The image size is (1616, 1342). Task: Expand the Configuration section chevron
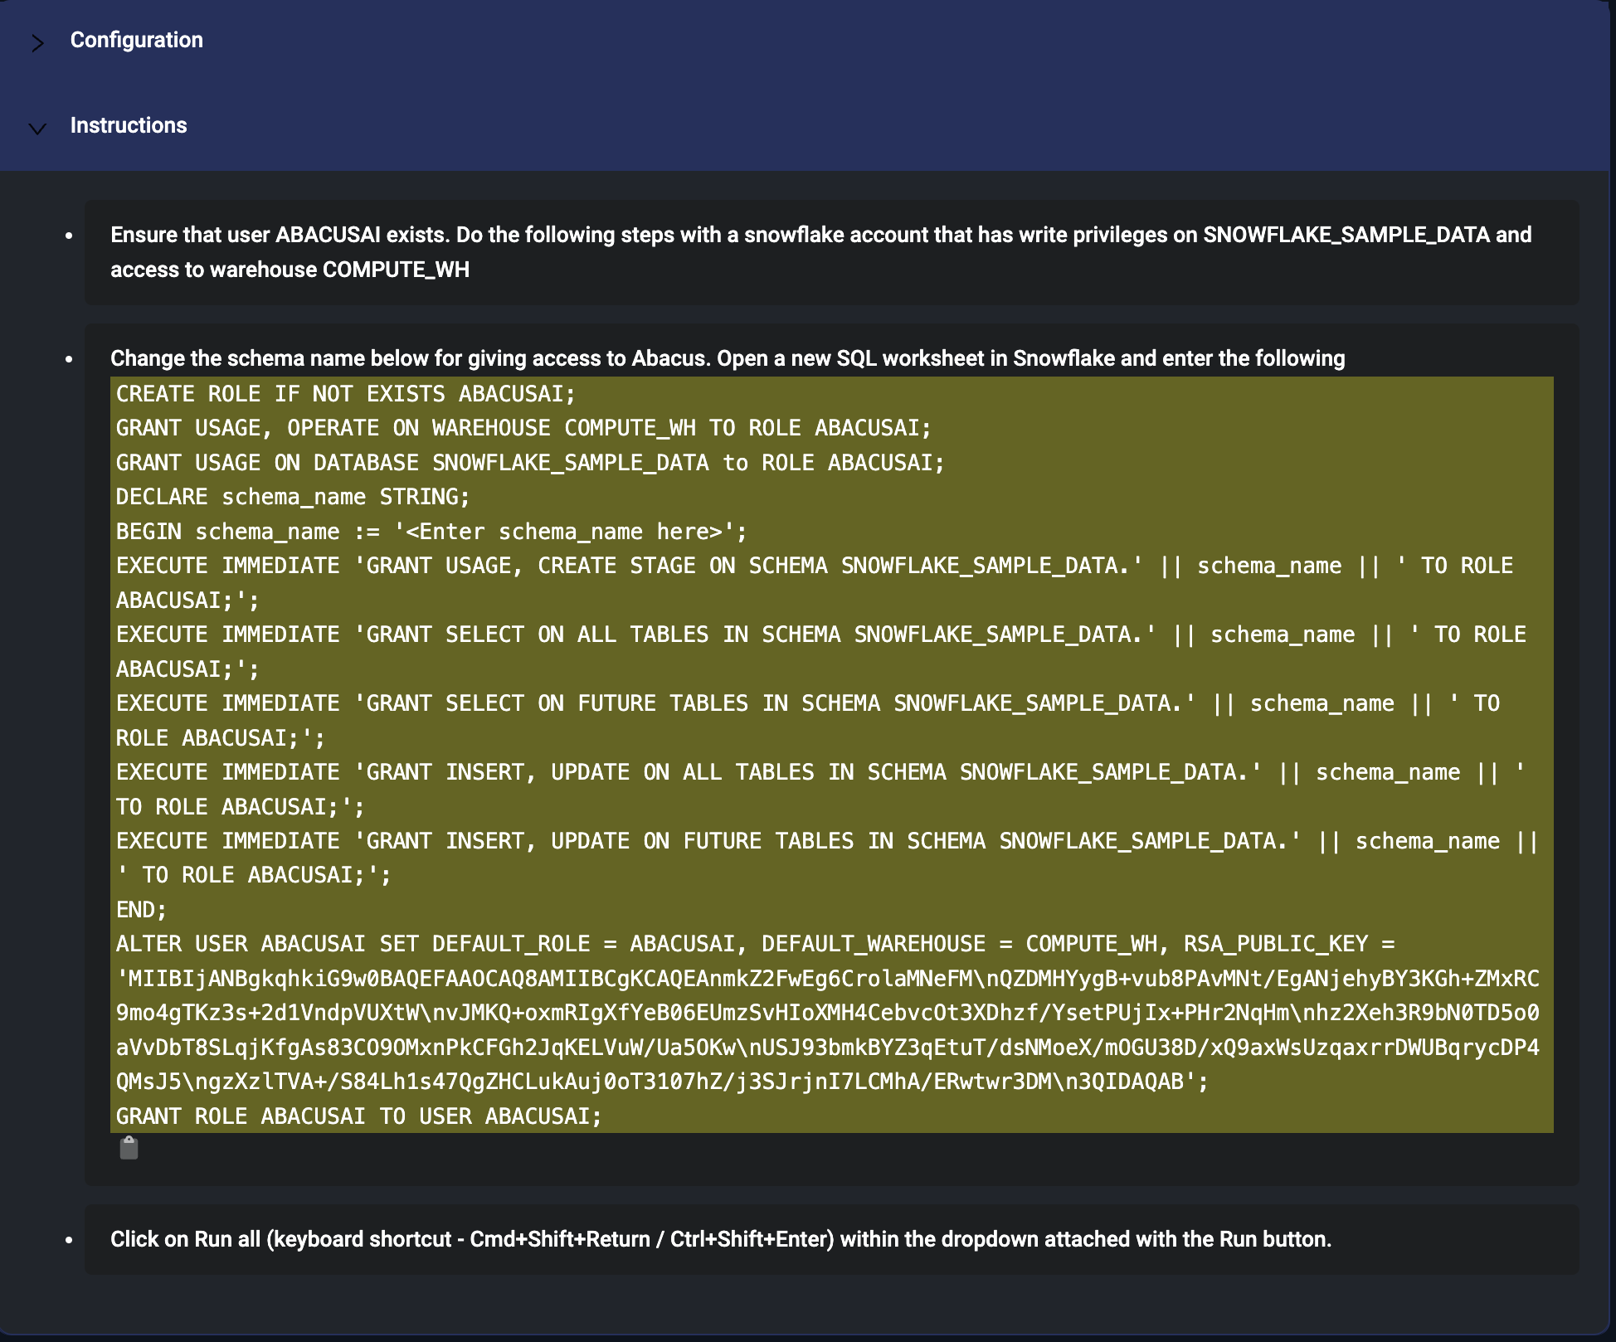coord(37,42)
